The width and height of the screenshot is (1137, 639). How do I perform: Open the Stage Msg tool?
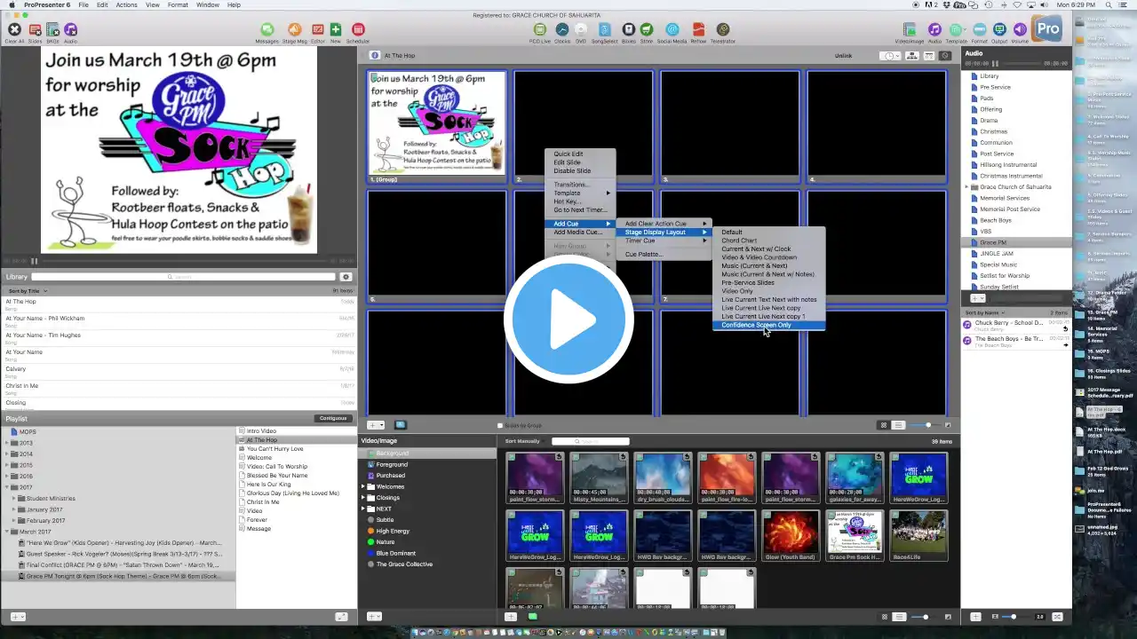[294, 32]
